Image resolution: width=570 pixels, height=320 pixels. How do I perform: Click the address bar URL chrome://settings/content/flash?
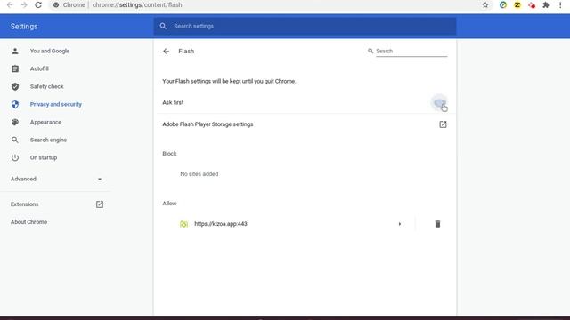pos(137,5)
